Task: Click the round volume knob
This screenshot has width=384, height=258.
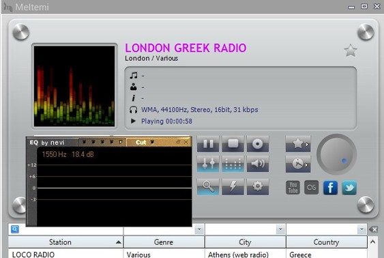Action: [x=336, y=154]
